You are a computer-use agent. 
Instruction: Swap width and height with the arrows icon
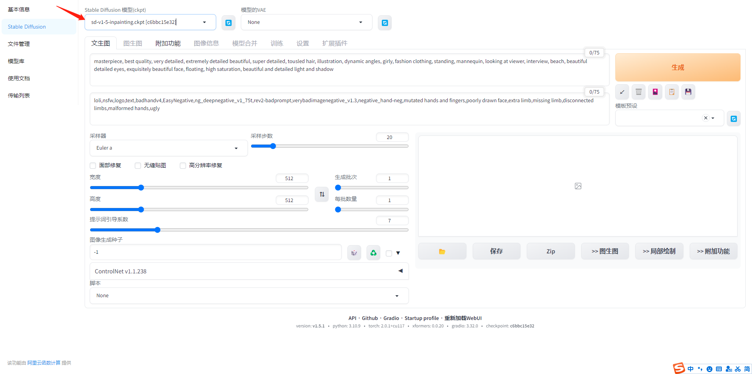click(x=322, y=194)
